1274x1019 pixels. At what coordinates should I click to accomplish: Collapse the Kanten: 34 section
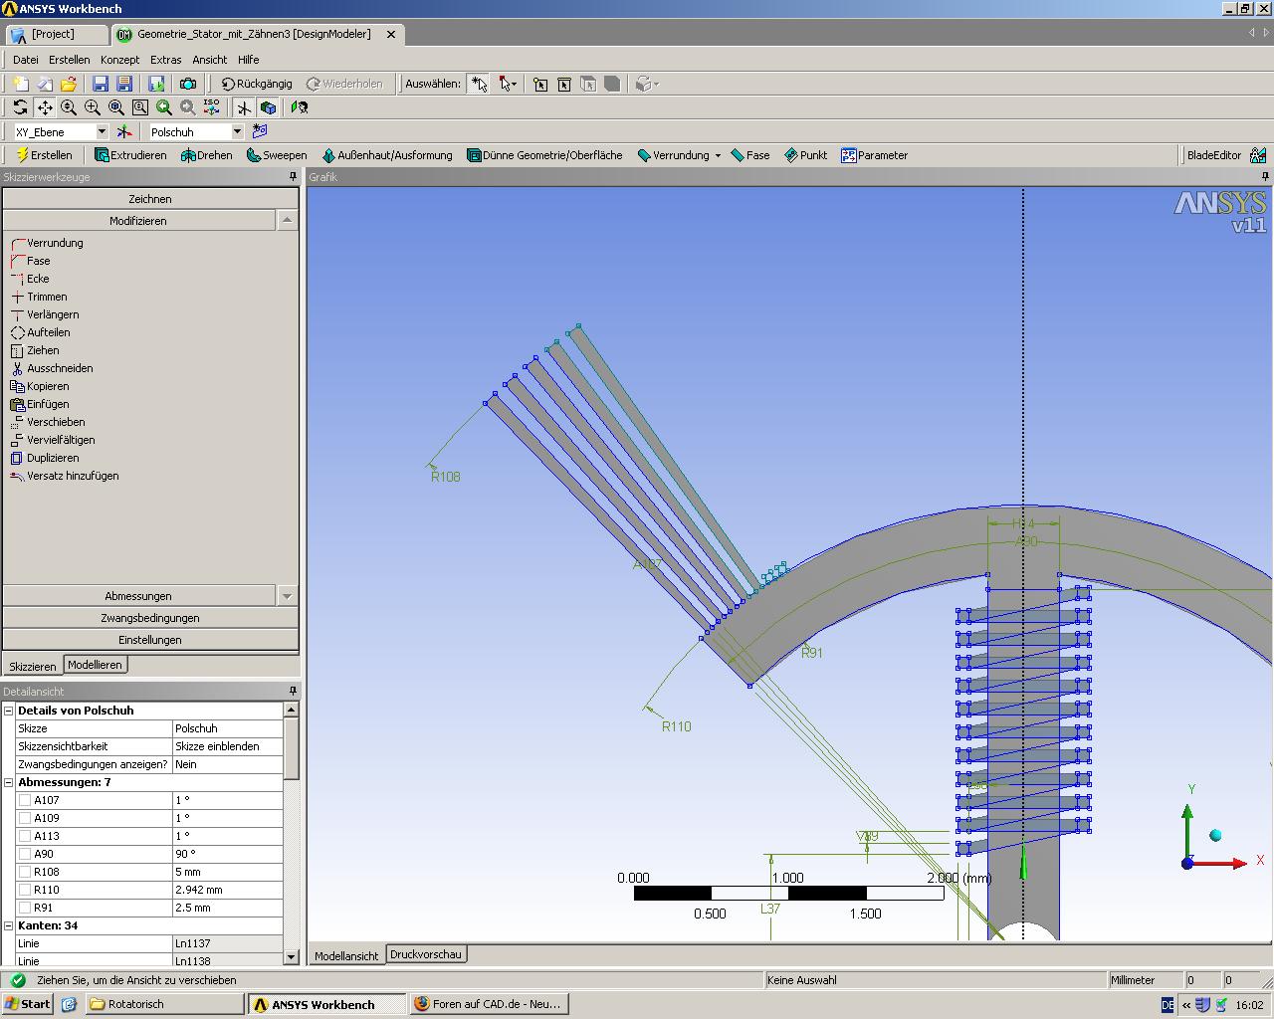click(9, 925)
